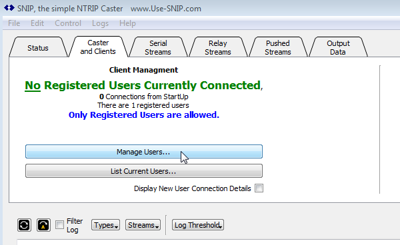Image resolution: width=400 pixels, height=245 pixels.
Task: Open the Streams dropdown
Action: pos(143,225)
